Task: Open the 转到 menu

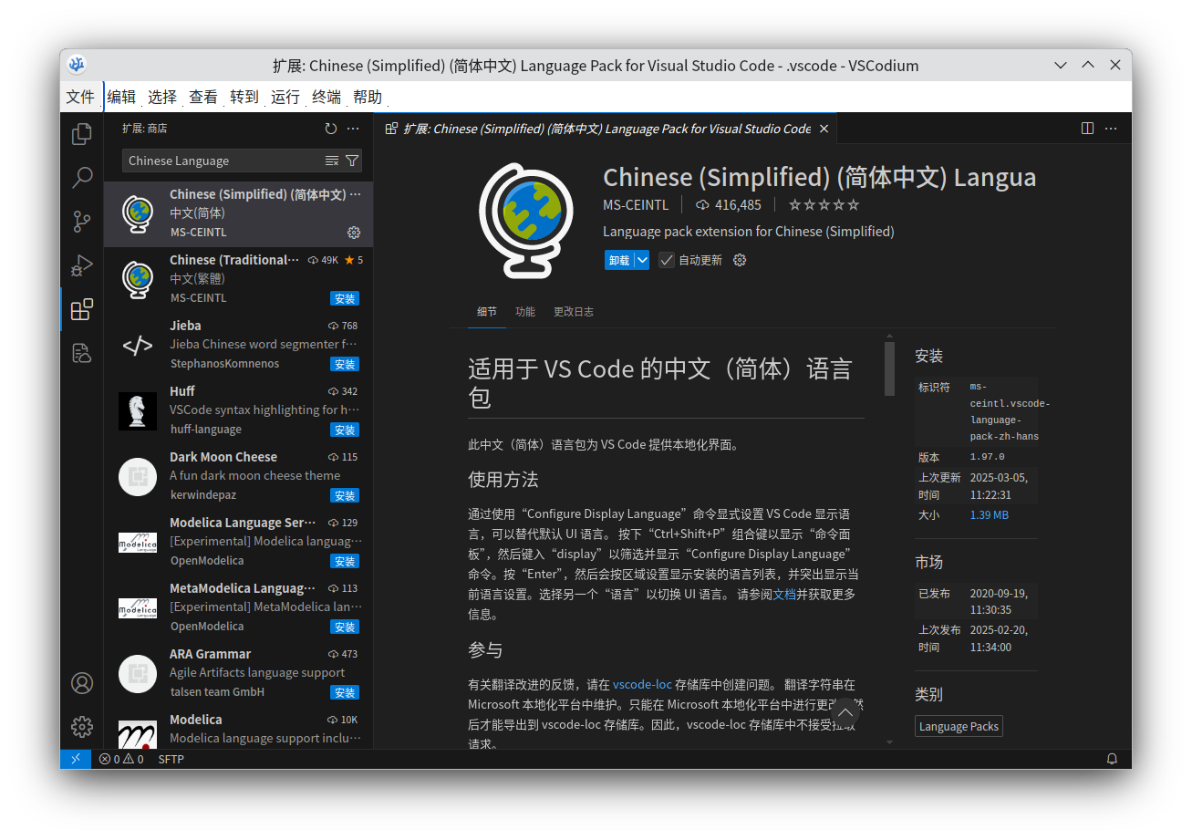Action: [x=244, y=97]
